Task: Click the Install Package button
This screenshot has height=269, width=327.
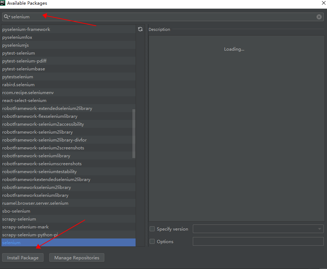Action: [23, 258]
